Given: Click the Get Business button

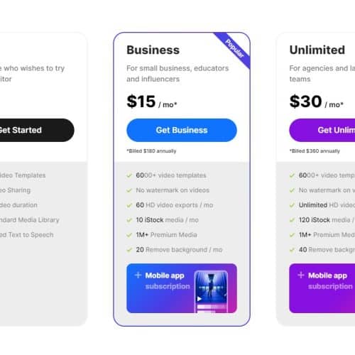Looking at the screenshot, I should pos(182,130).
